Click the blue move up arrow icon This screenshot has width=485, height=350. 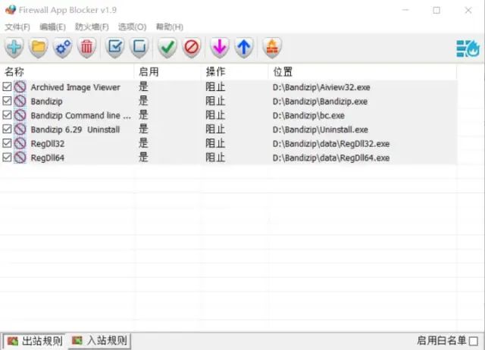pyautogui.click(x=243, y=48)
